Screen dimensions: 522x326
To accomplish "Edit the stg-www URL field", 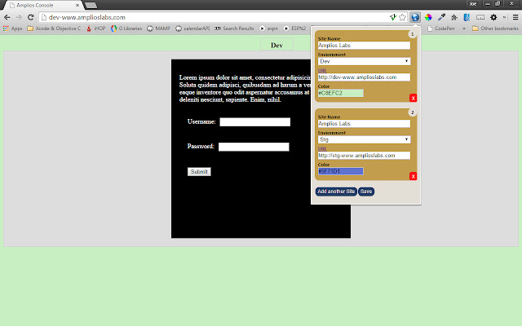I will (x=364, y=156).
